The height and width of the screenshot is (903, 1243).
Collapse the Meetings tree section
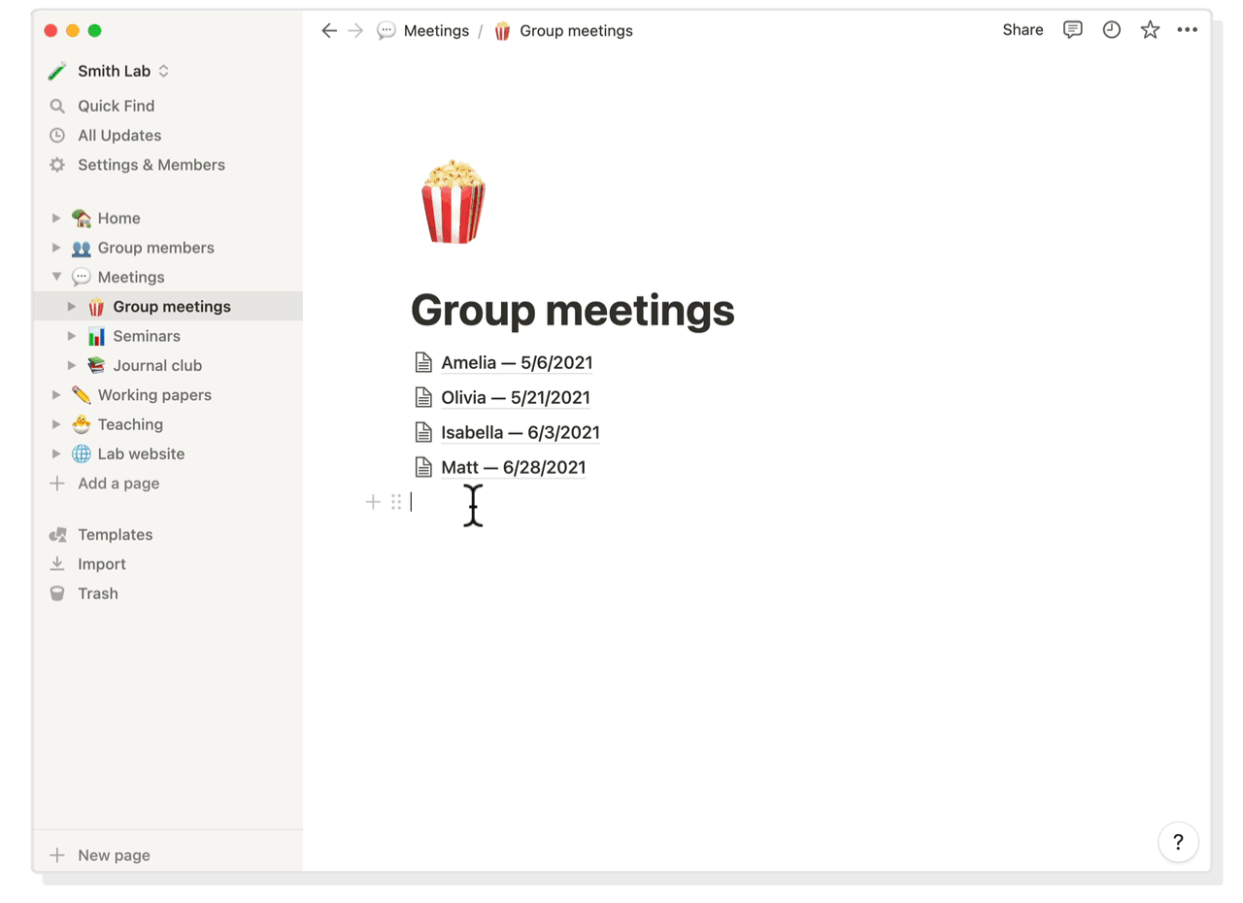tap(56, 277)
